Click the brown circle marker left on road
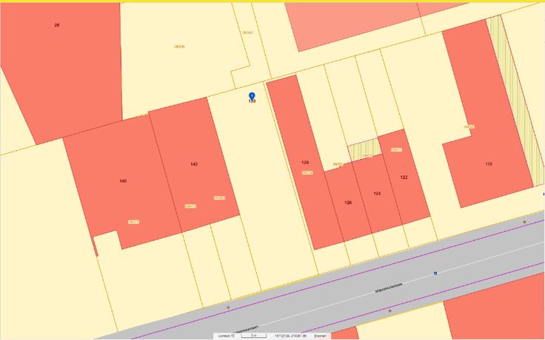The height and width of the screenshot is (340, 545). 228,307
